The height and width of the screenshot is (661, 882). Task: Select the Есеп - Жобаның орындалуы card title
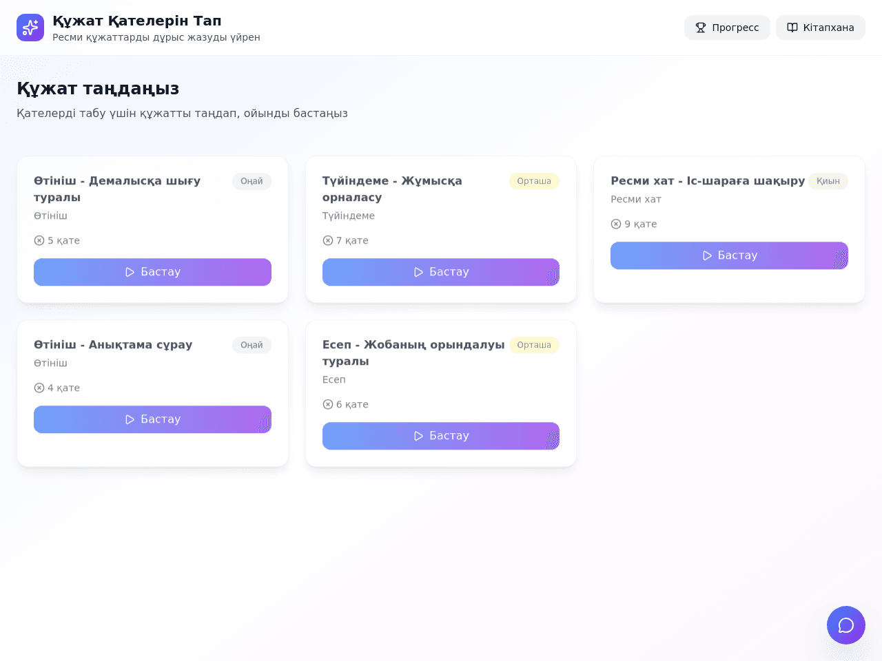point(413,353)
